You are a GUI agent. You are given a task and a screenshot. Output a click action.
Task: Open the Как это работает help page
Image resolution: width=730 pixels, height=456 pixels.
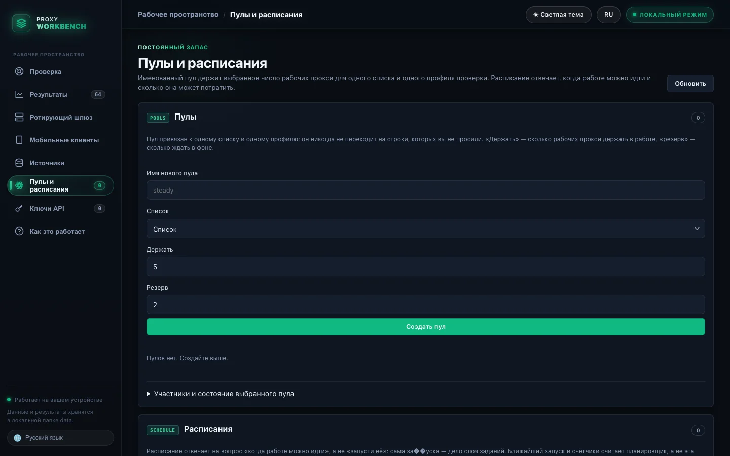tap(60, 231)
